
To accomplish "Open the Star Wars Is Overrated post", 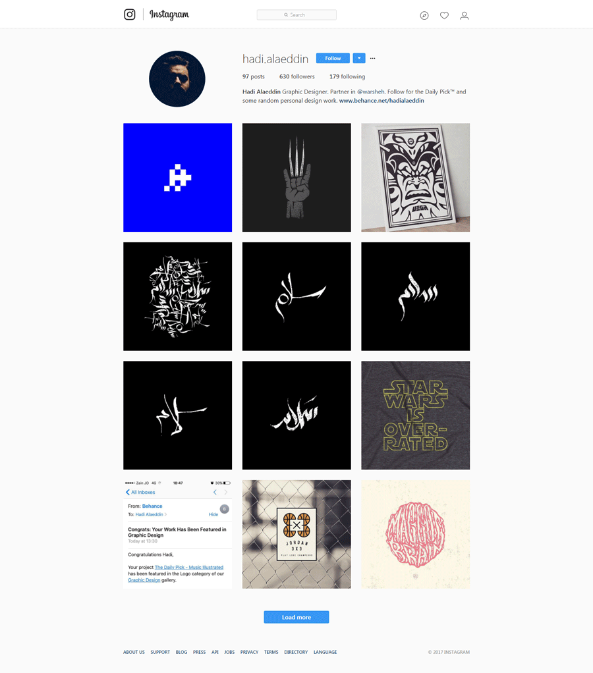I will [x=415, y=415].
